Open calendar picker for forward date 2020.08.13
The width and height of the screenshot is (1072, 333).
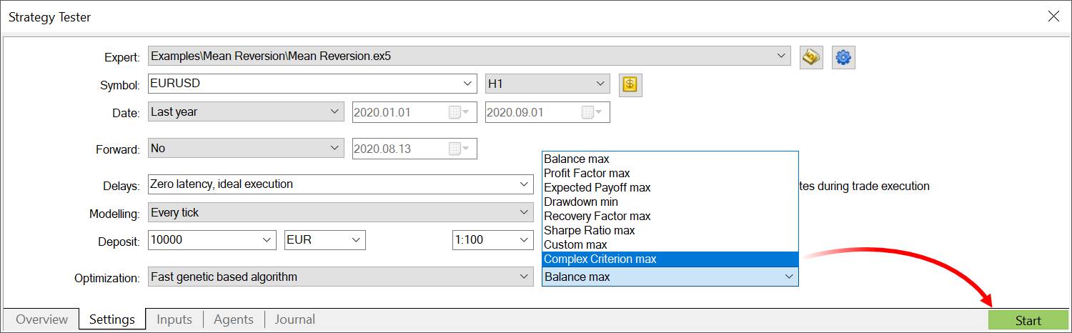coord(457,149)
